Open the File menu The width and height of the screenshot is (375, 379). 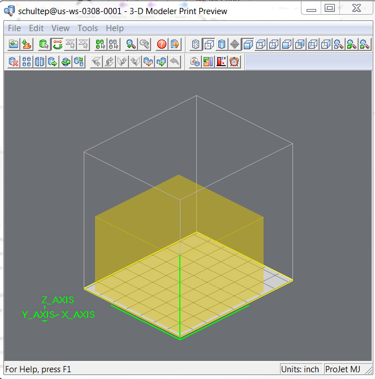(14, 28)
